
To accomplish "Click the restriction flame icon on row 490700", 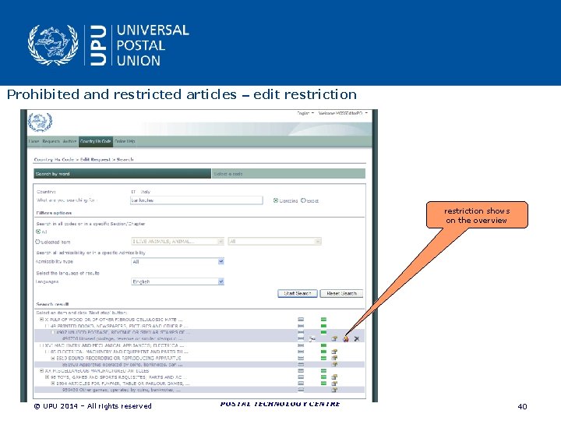I will click(x=346, y=338).
